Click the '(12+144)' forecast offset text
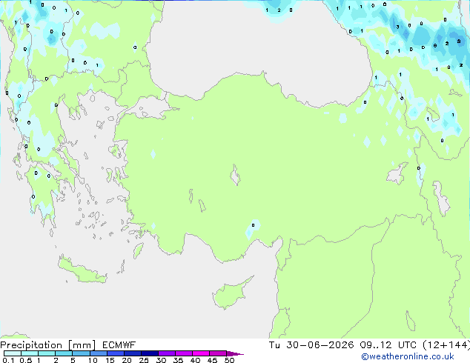Viewport: 470px width, 363px height. coord(446,345)
